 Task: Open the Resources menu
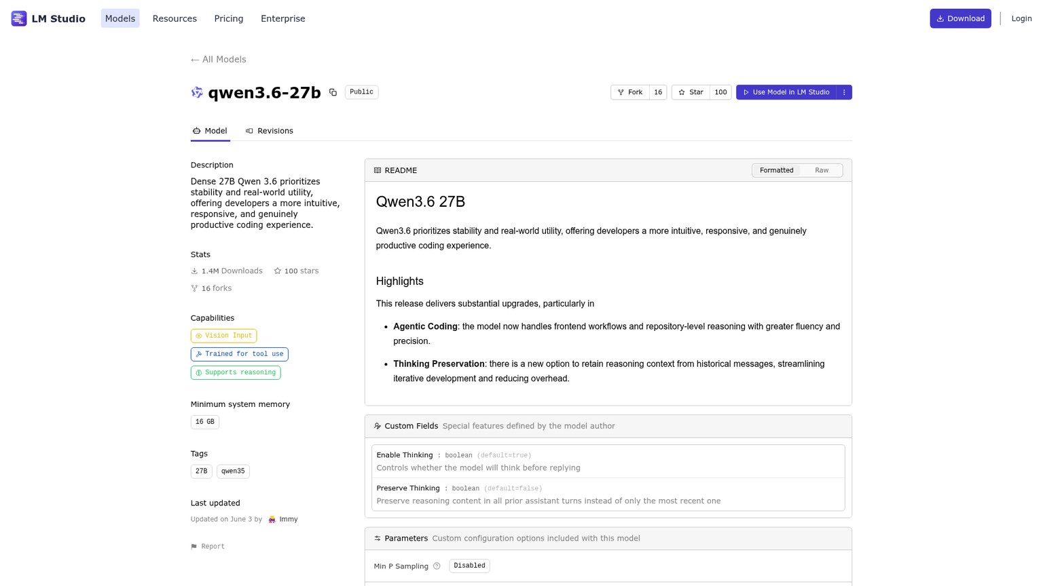175,18
